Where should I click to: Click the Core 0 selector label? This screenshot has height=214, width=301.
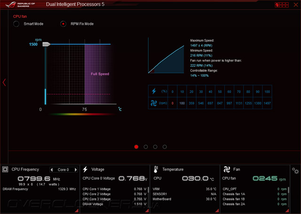pyautogui.click(x=63, y=170)
